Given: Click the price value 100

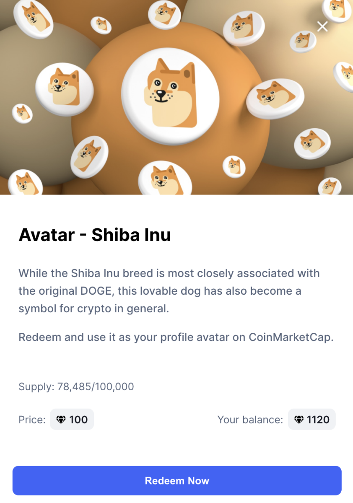Looking at the screenshot, I should (x=78, y=420).
